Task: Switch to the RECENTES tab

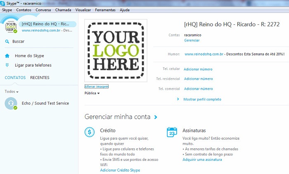Action: click(x=40, y=78)
